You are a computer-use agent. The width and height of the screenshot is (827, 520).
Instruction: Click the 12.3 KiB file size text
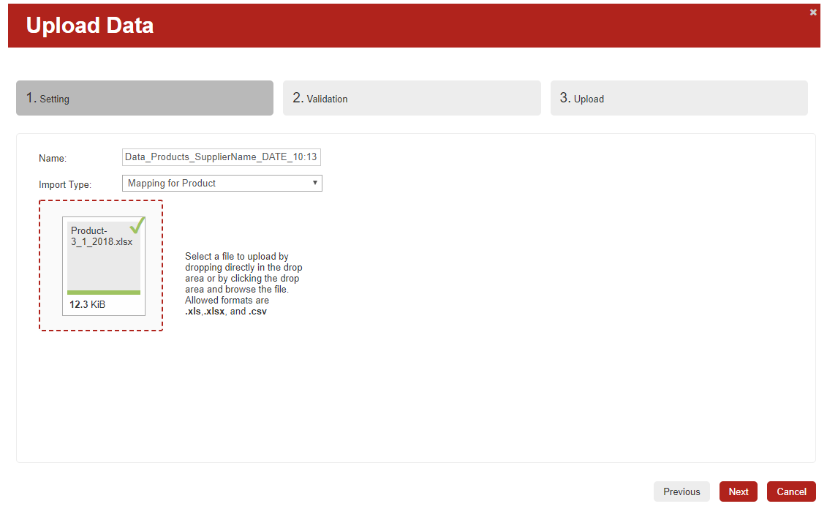point(88,304)
